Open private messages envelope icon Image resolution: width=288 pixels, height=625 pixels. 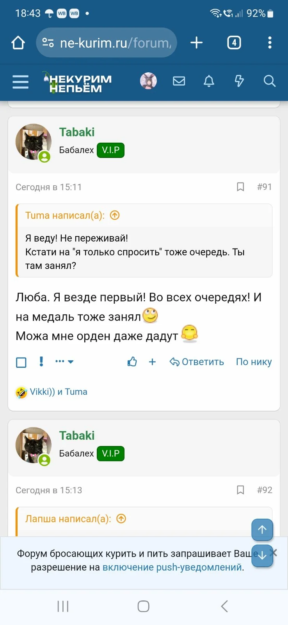[x=179, y=81]
